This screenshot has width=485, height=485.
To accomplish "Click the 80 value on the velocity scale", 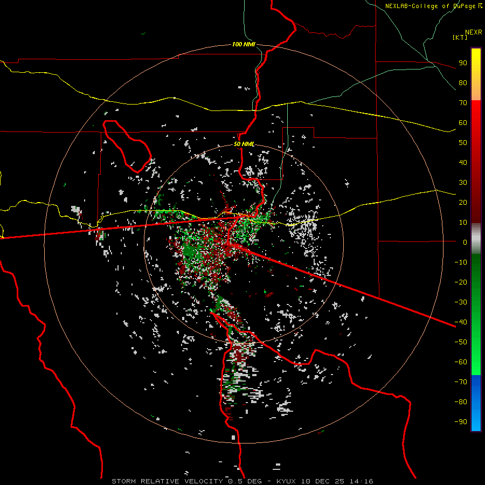I will click(463, 83).
